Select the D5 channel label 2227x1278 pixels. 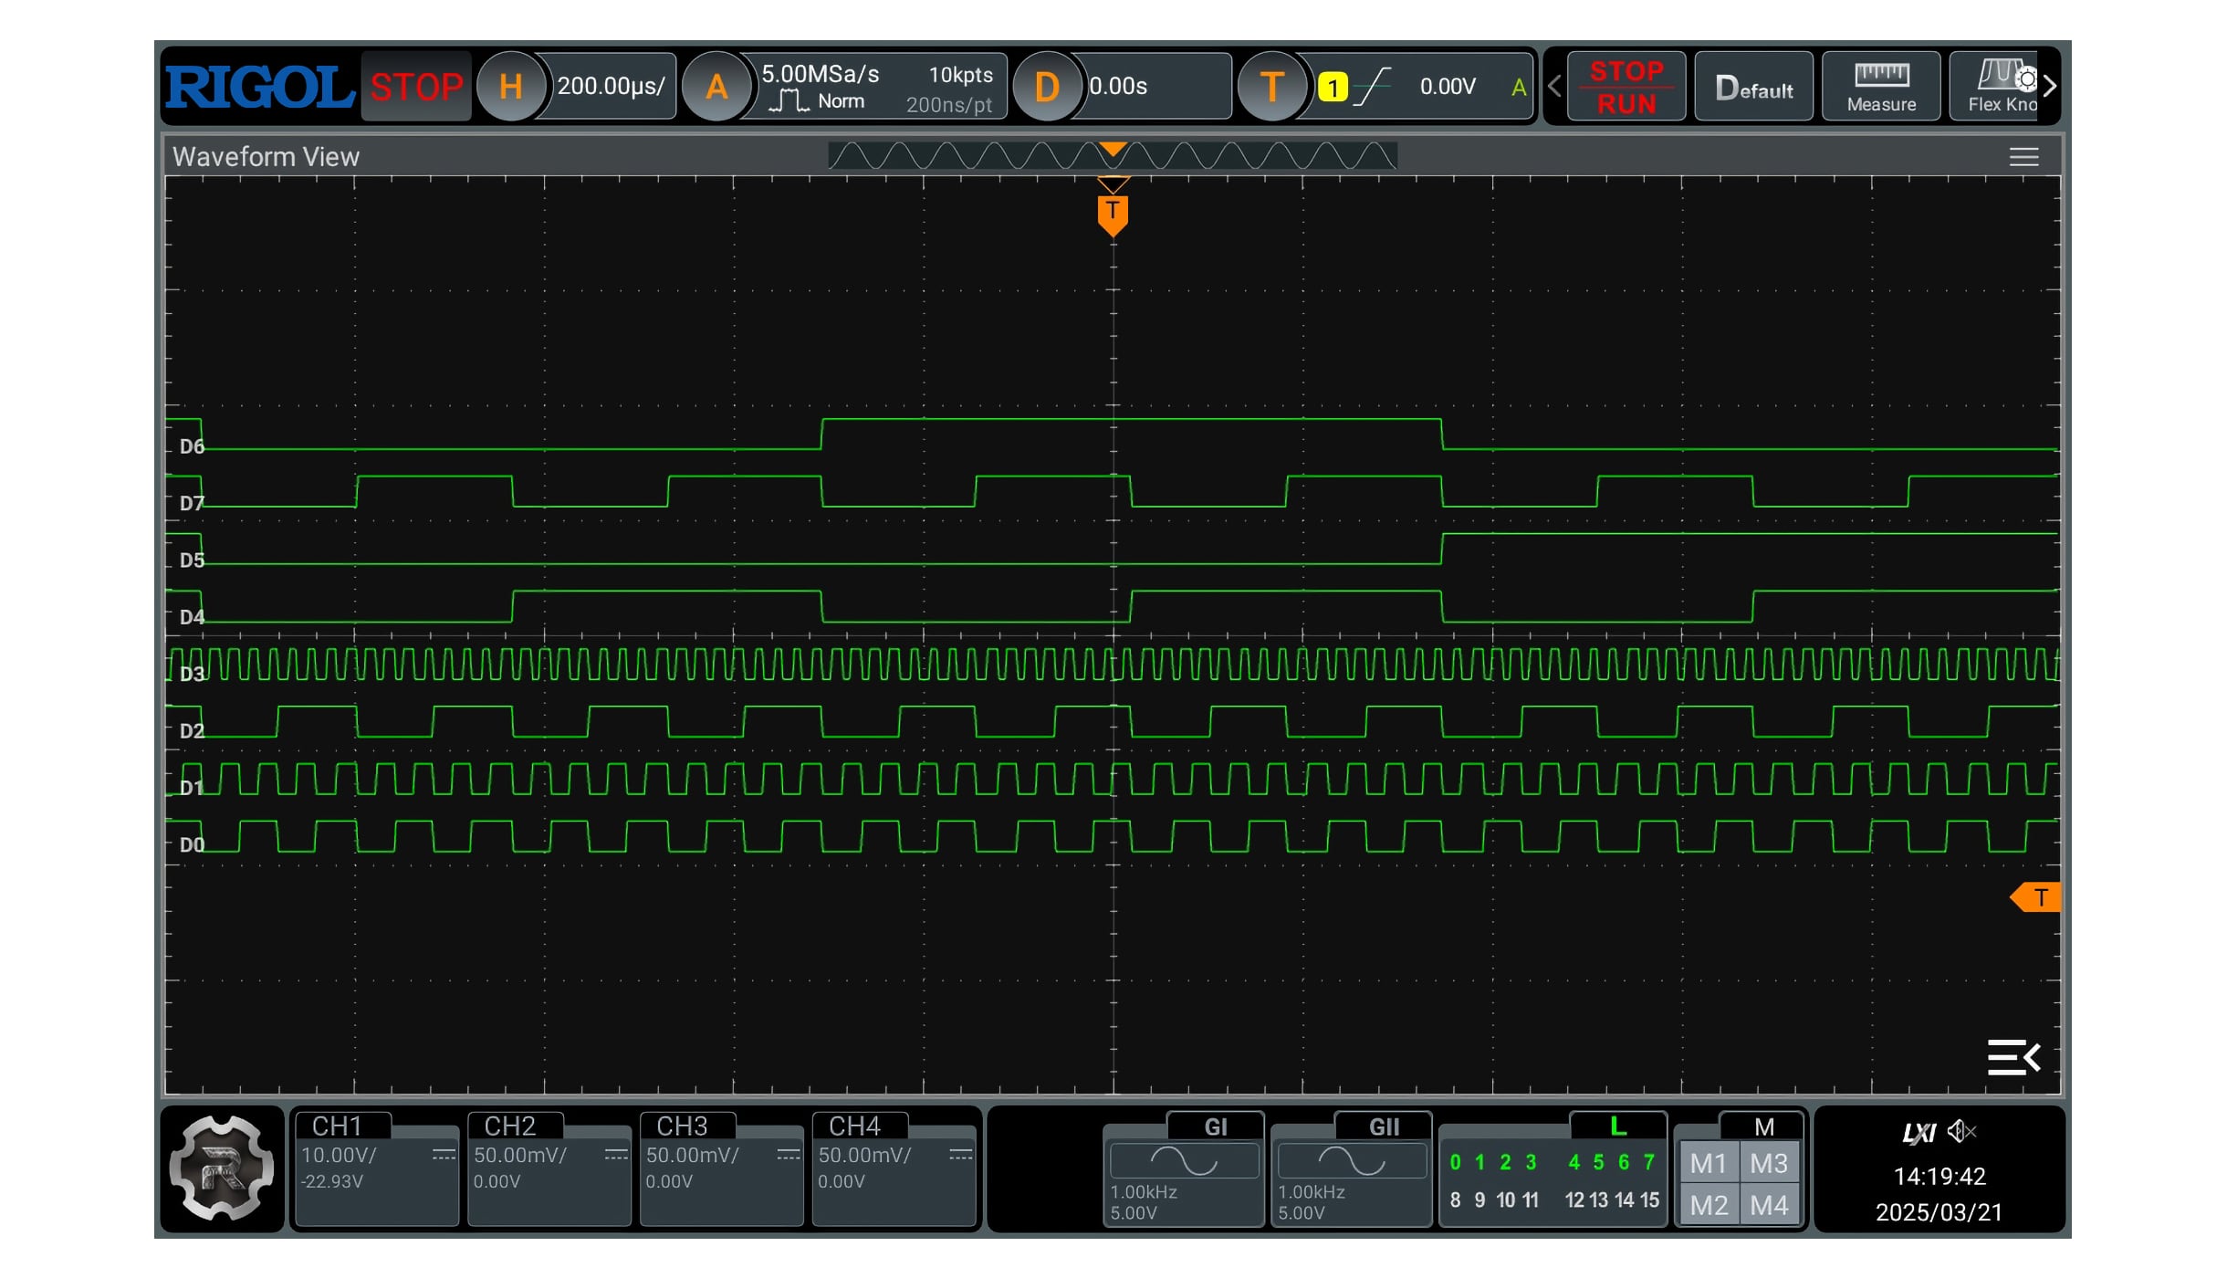[x=192, y=560]
